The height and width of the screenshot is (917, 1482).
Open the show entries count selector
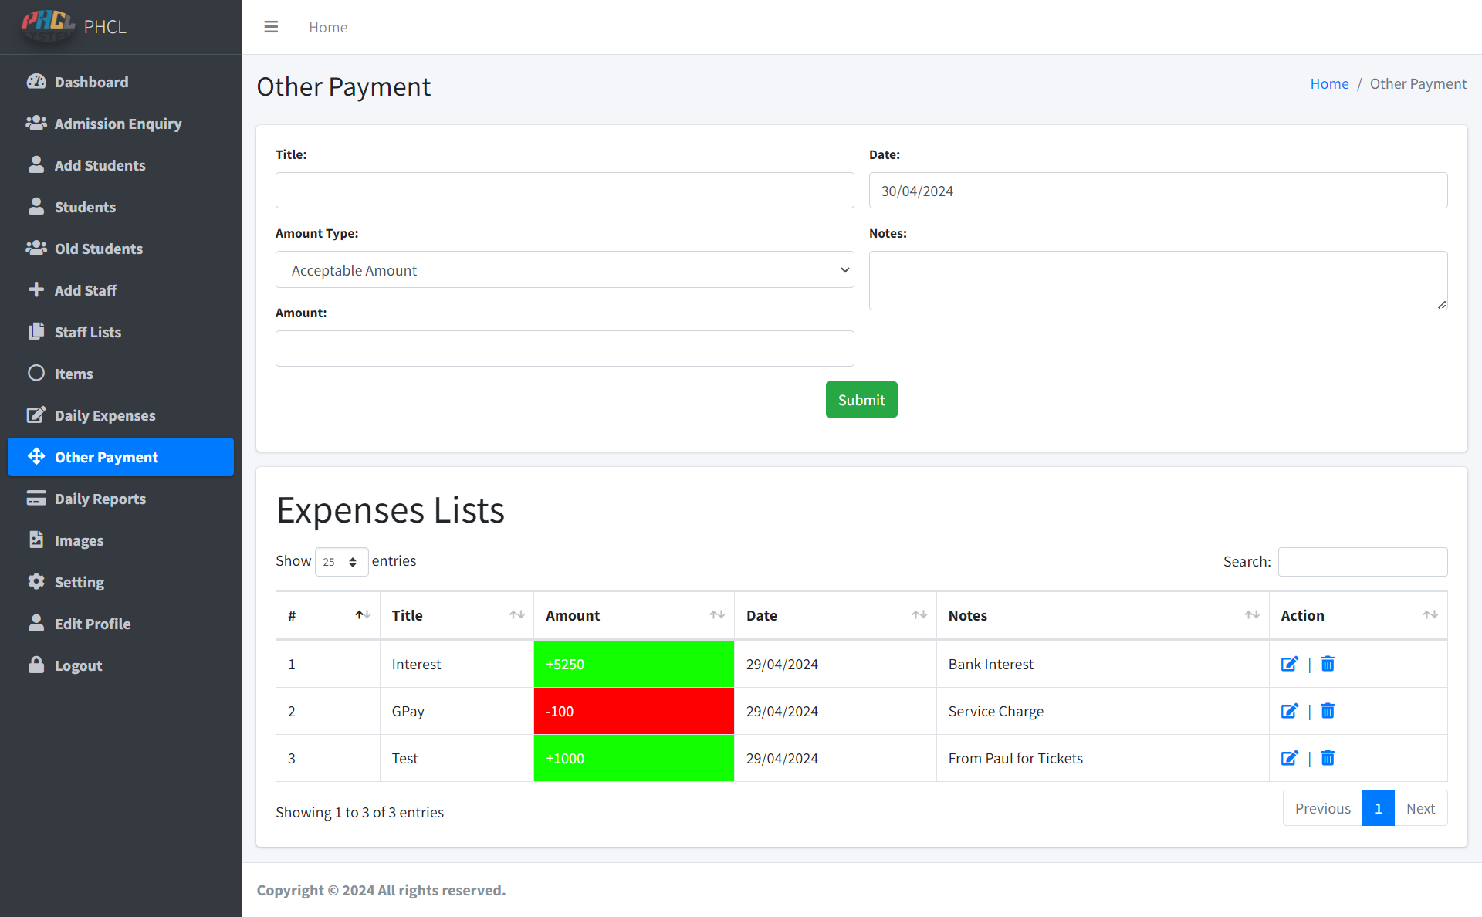tap(340, 562)
